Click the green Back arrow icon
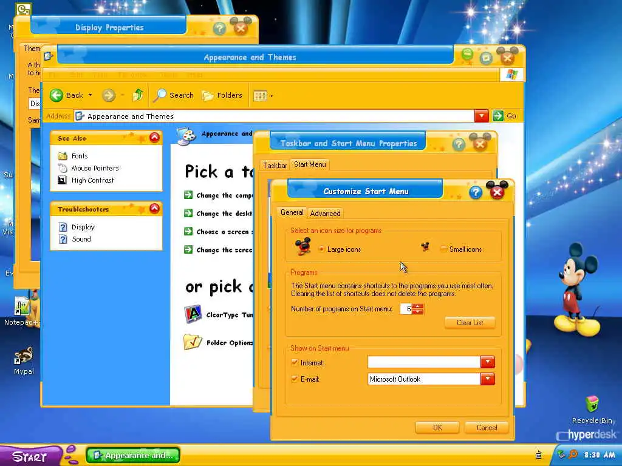Screen dimensions: 622x466 pos(56,95)
